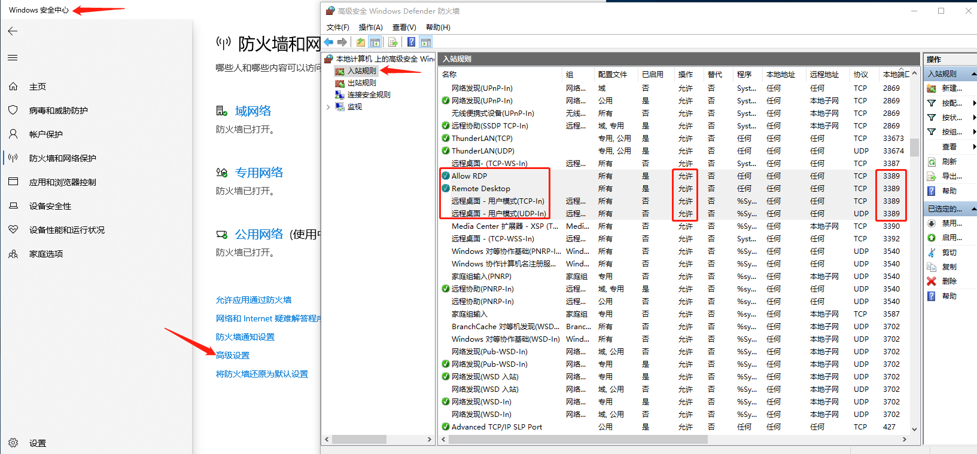Click the Up one level folder icon
Viewport: 977px width, 454px height.
361,42
